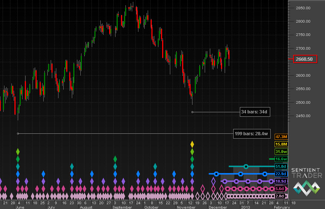
Task: Click the Sentient Trader logo
Action: [306, 182]
